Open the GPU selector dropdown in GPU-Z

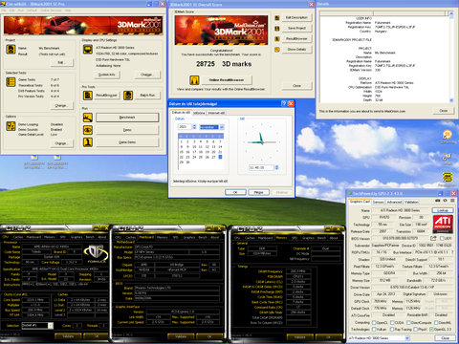click(x=407, y=338)
